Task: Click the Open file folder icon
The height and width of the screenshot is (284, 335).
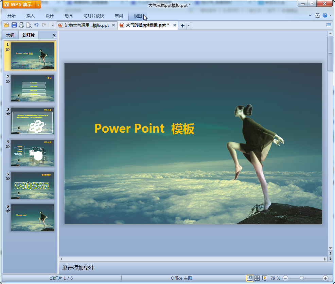Action: 6,25
